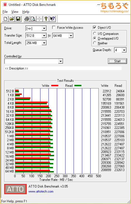Click the red Write legend swatch

pyautogui.click(x=55, y=86)
